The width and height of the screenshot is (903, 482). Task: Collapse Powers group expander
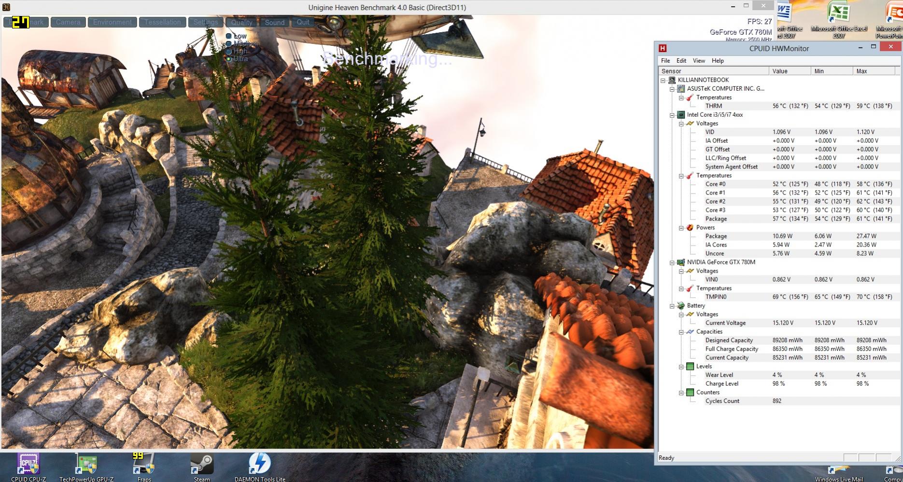click(x=681, y=228)
